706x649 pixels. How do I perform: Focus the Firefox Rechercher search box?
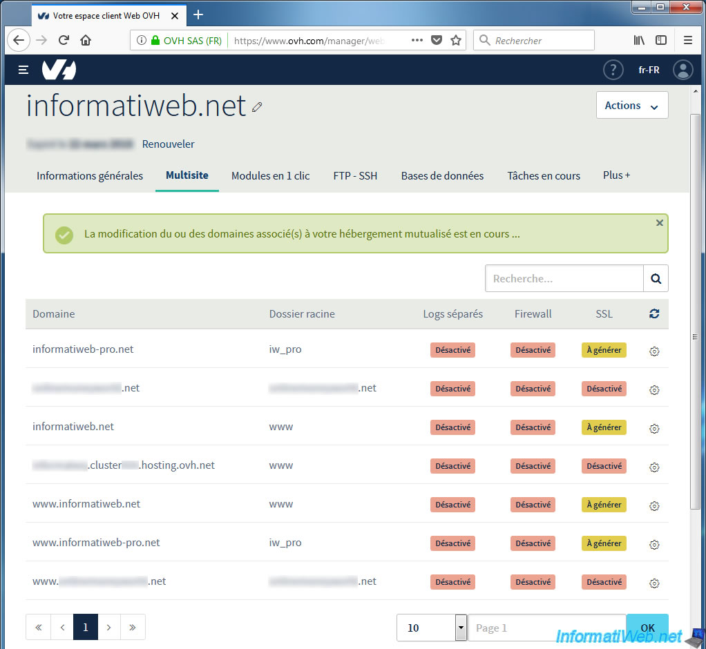tap(534, 41)
